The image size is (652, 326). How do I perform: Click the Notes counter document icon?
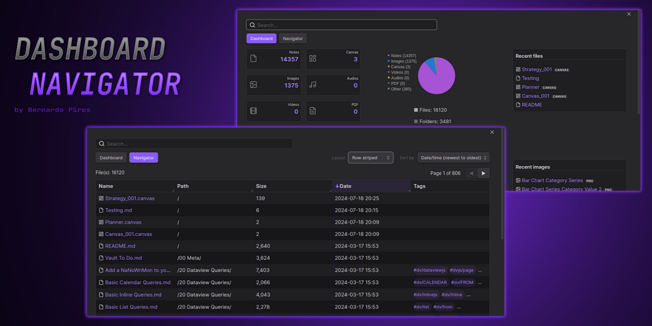pyautogui.click(x=254, y=59)
